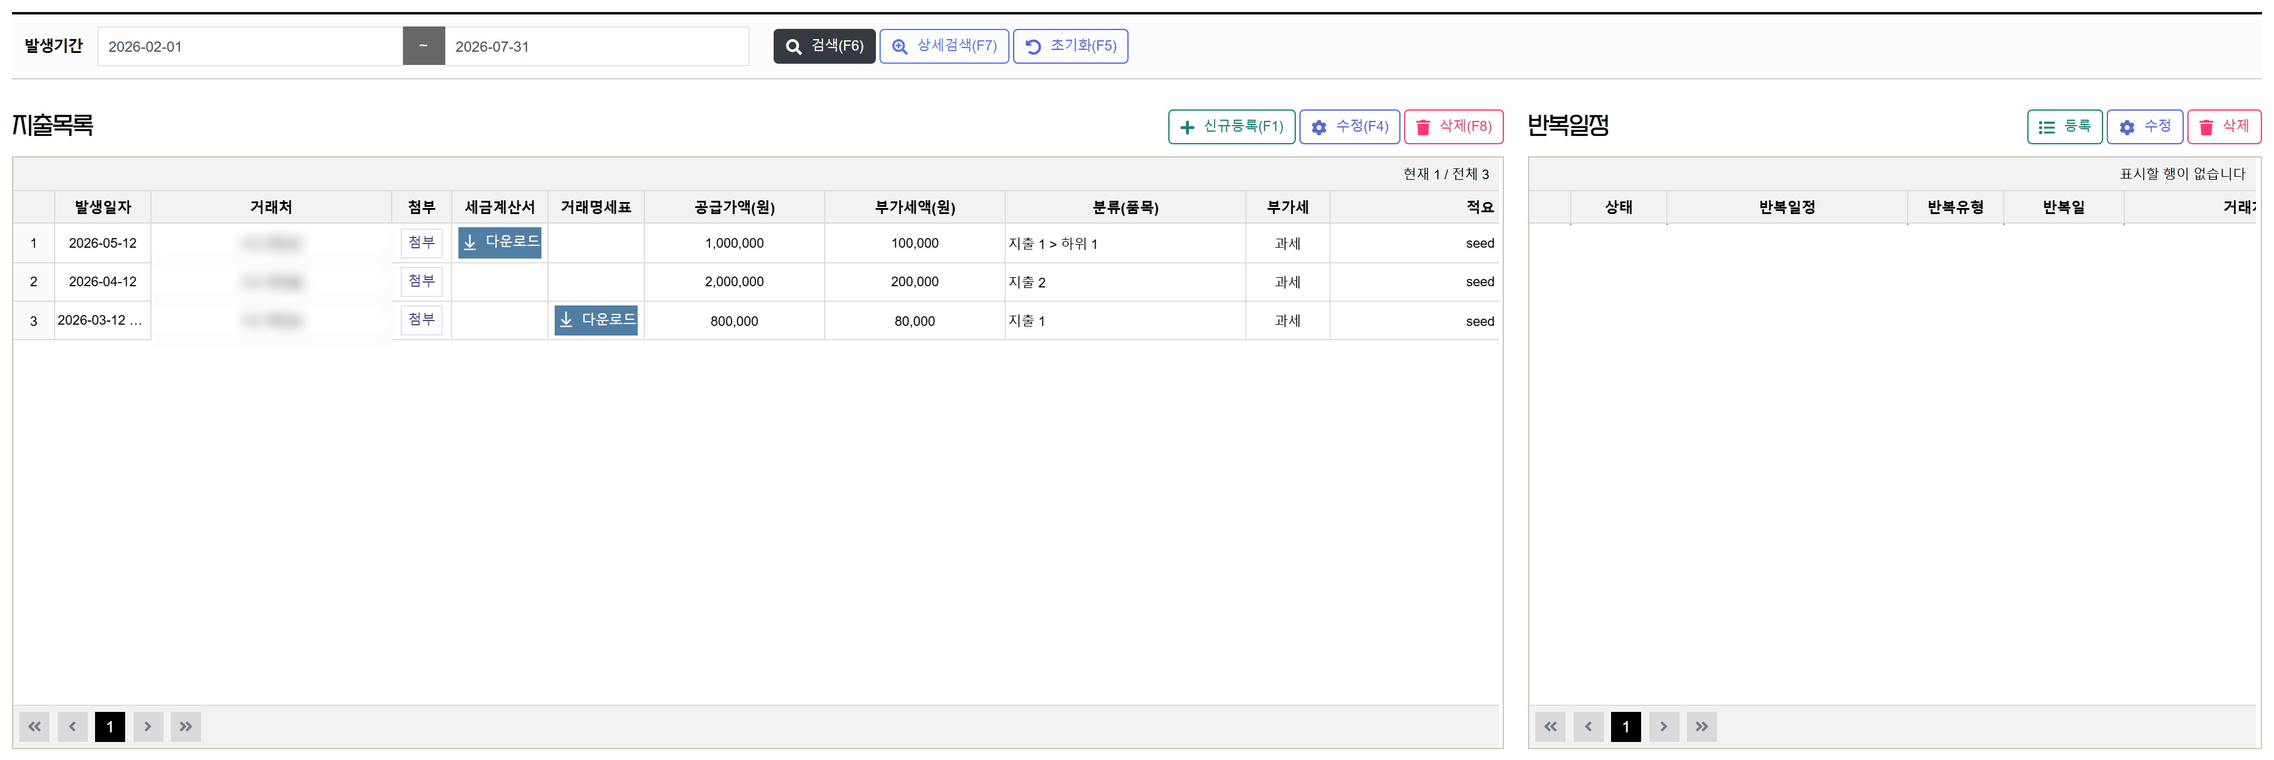Click the 반복일정 column header
The height and width of the screenshot is (760, 2274).
(x=1787, y=207)
